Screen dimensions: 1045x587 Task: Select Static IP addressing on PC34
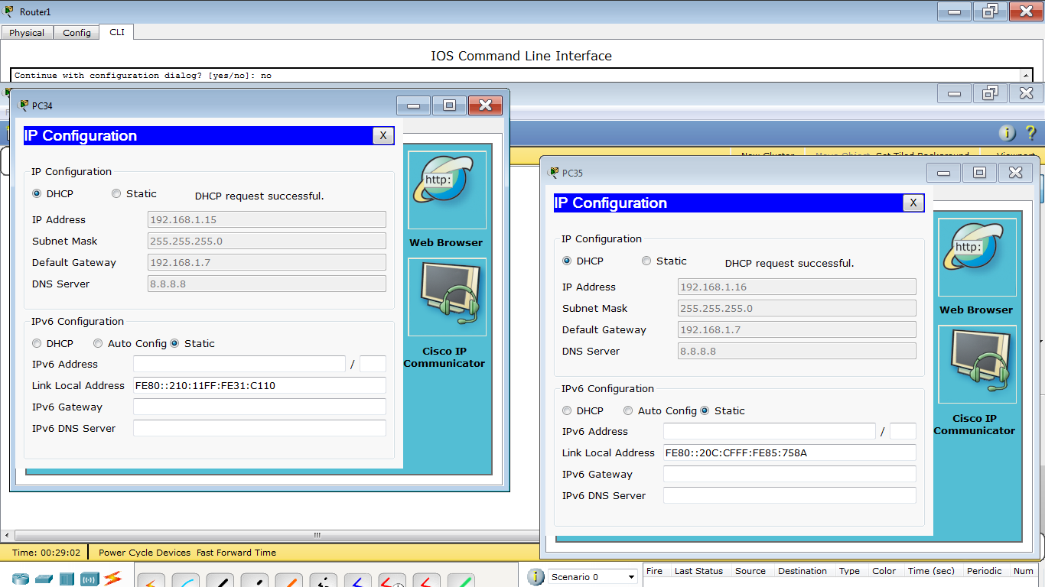[116, 193]
